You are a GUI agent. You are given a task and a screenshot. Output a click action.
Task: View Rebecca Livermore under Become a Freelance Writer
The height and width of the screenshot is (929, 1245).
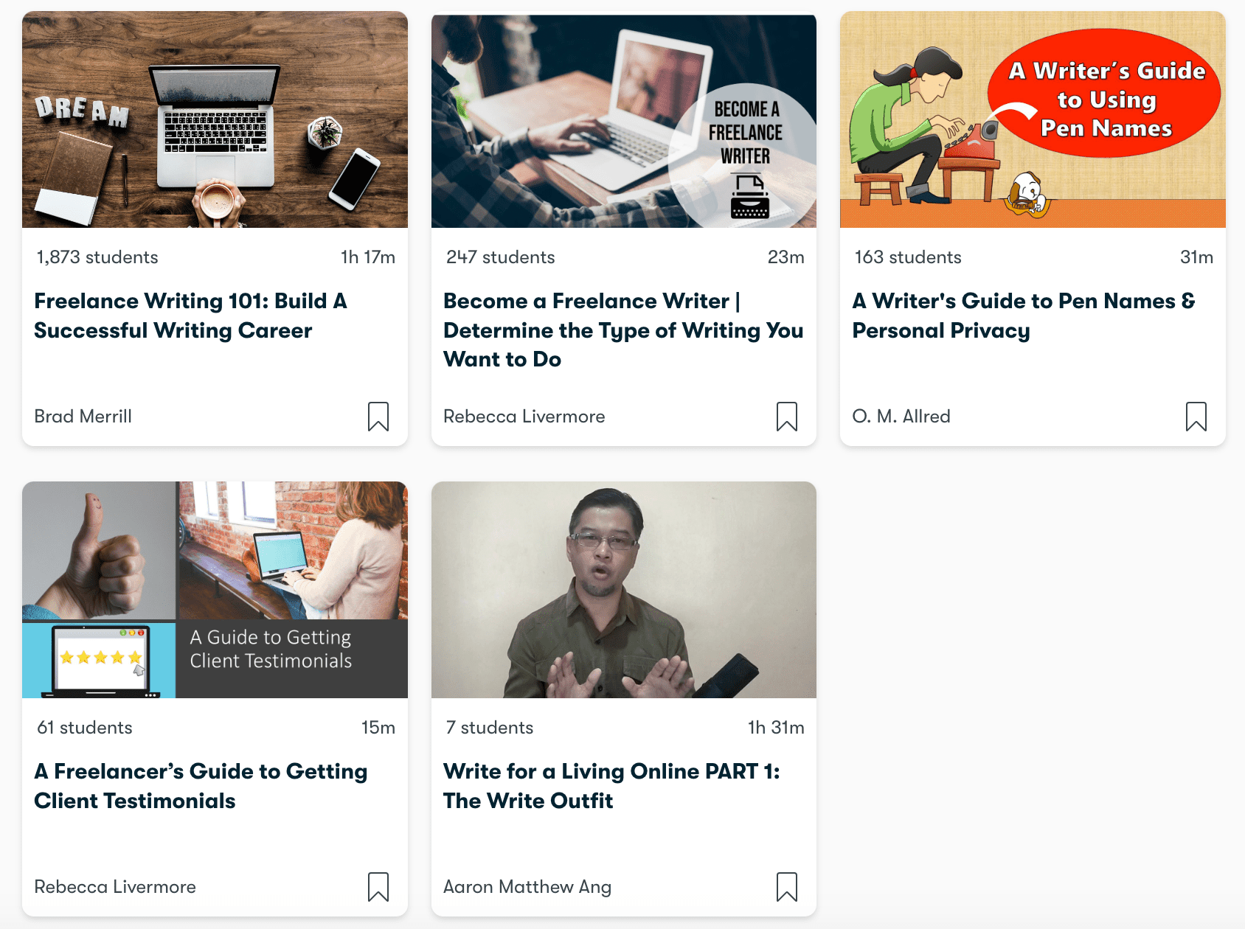coord(524,417)
